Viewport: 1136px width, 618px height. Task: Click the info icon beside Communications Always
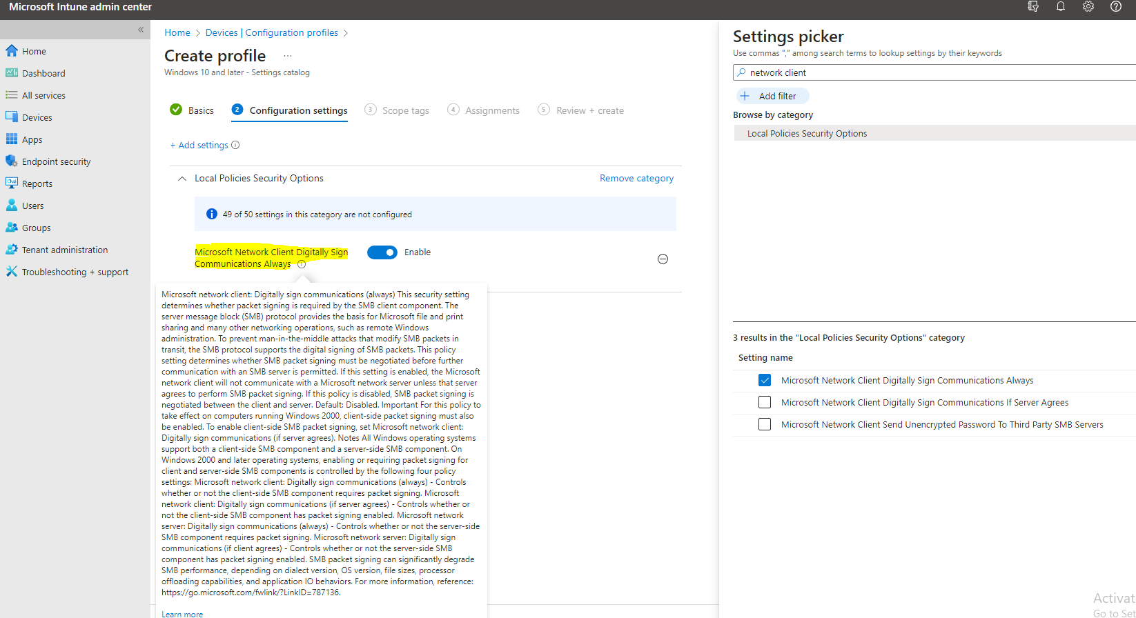pos(302,264)
